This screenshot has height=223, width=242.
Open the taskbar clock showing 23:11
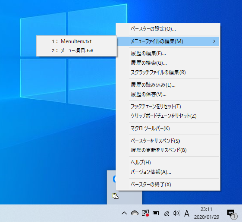(x=207, y=213)
